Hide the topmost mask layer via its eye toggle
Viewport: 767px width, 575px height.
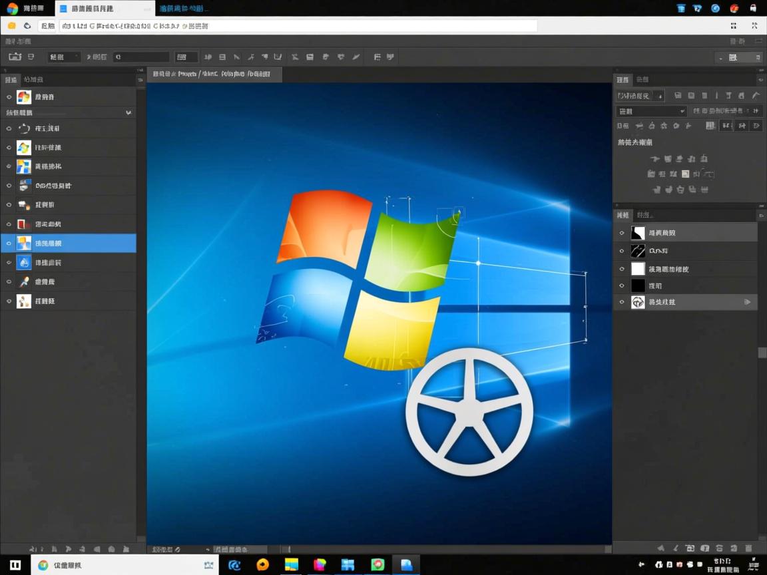621,232
